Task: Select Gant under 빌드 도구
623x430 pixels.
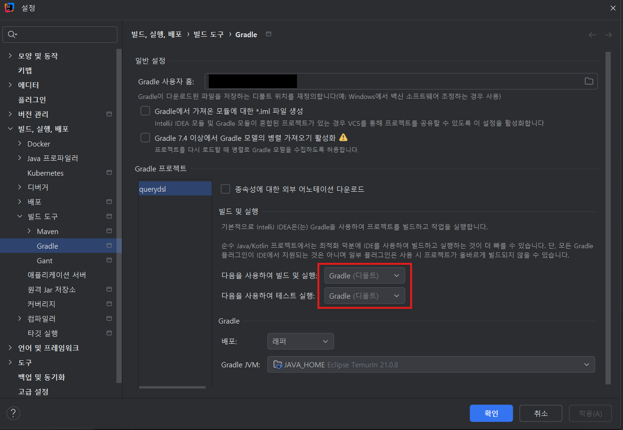Action: pos(45,260)
